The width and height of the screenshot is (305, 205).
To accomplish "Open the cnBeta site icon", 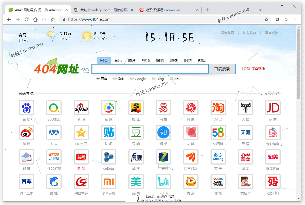I will [x=108, y=157].
